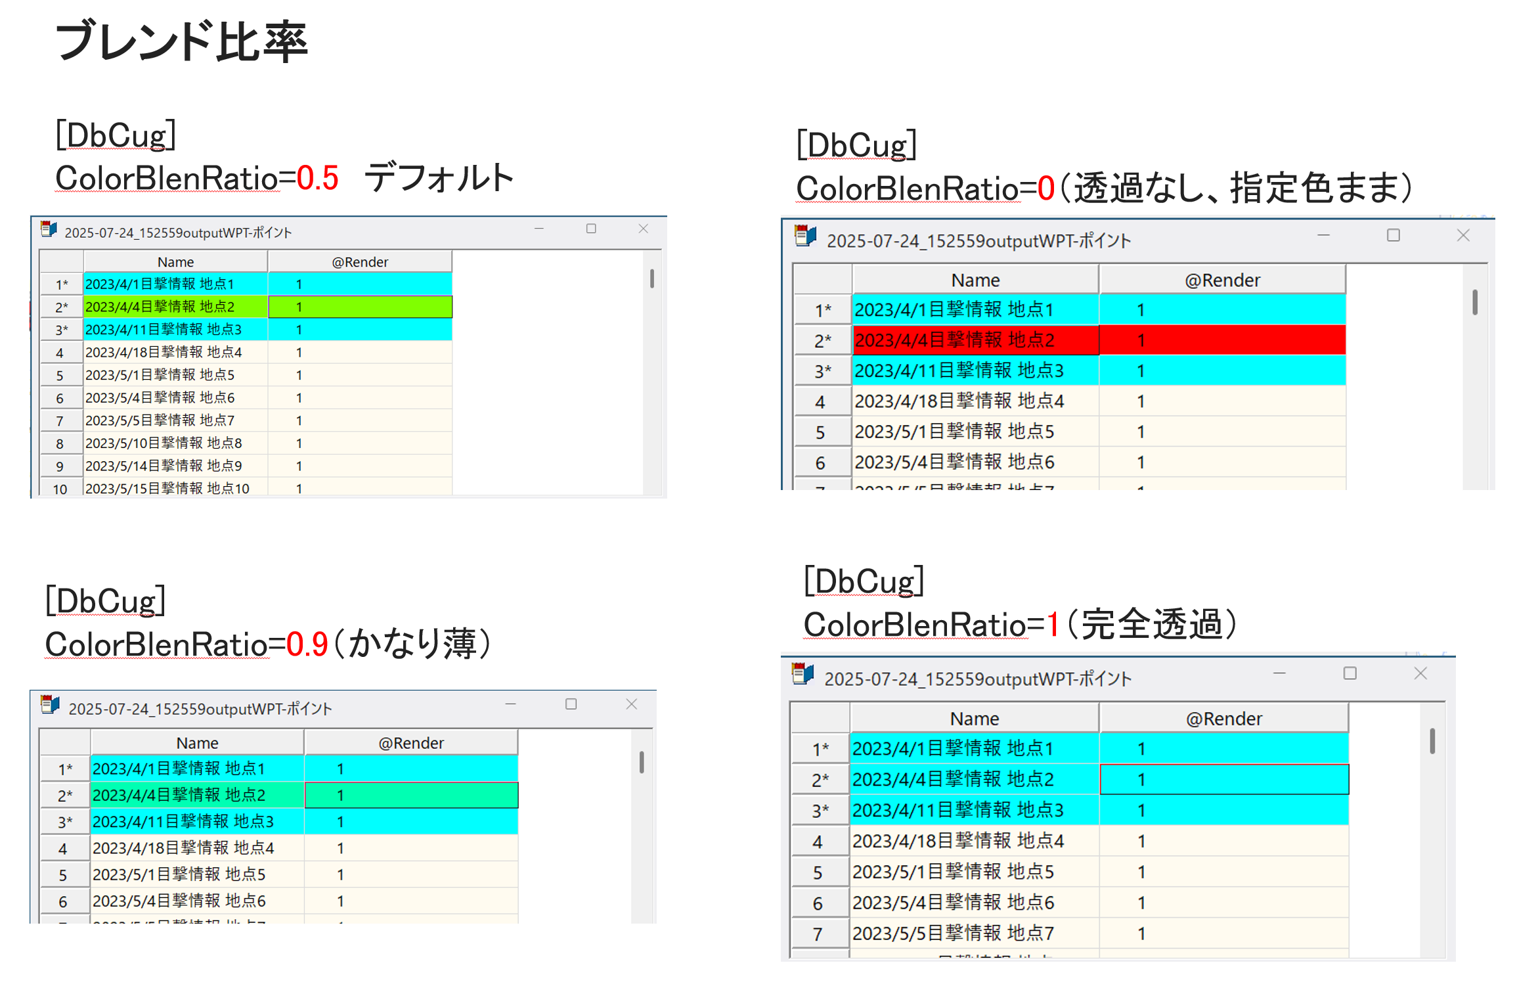This screenshot has width=1517, height=988.
Task: Click the outlined @Render cell in ColorBlenRatio=1 window
Action: (x=1224, y=780)
